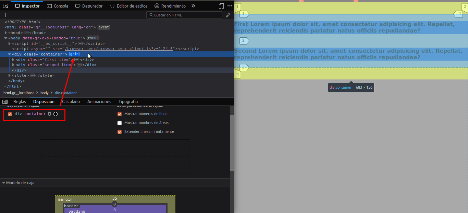468x213 pixels.
Task: Switch to the Reglas panel tab
Action: click(x=20, y=102)
